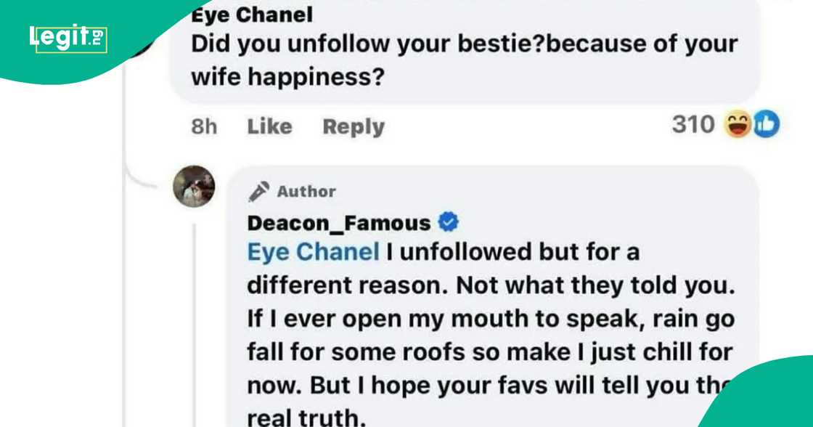Open the Deacon_Famous author name
The height and width of the screenshot is (427, 813).
coord(338,223)
